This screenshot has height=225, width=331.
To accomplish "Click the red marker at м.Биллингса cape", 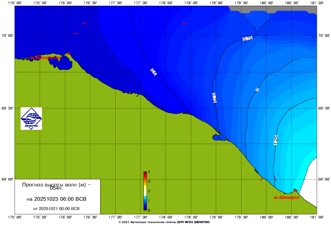I will pos(69,54).
